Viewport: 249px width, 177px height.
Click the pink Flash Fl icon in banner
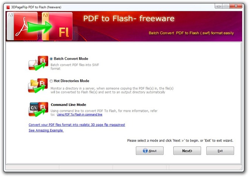coord(57,26)
